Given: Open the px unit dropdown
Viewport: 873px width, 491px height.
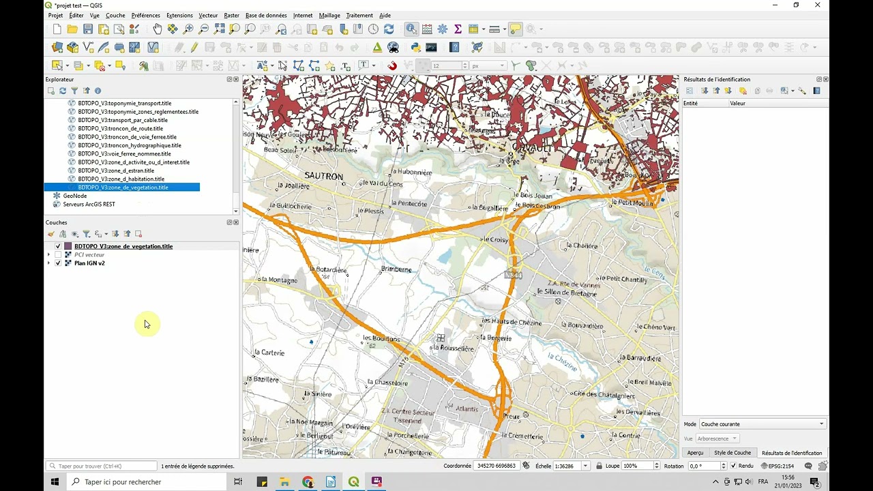Looking at the screenshot, I should pos(488,66).
